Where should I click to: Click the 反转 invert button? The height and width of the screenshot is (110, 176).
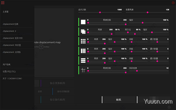tap(40, 92)
